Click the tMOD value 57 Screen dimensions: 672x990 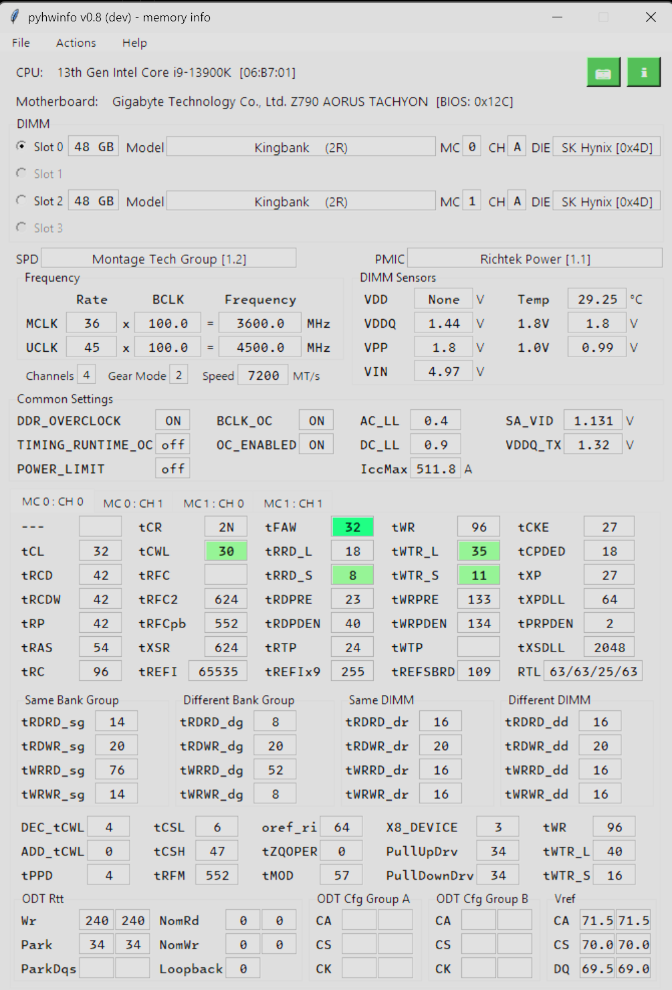(x=342, y=876)
